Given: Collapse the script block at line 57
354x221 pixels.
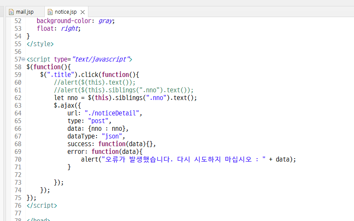Looking at the screenshot, I should (23, 59).
